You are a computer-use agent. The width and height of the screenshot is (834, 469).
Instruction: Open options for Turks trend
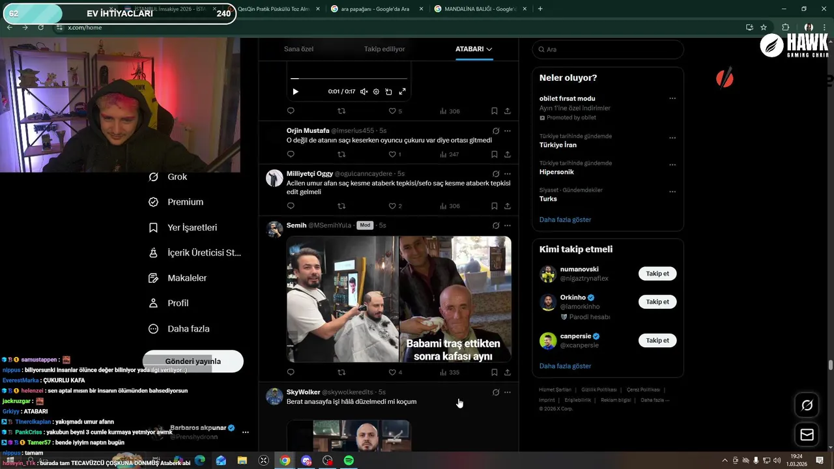click(672, 192)
